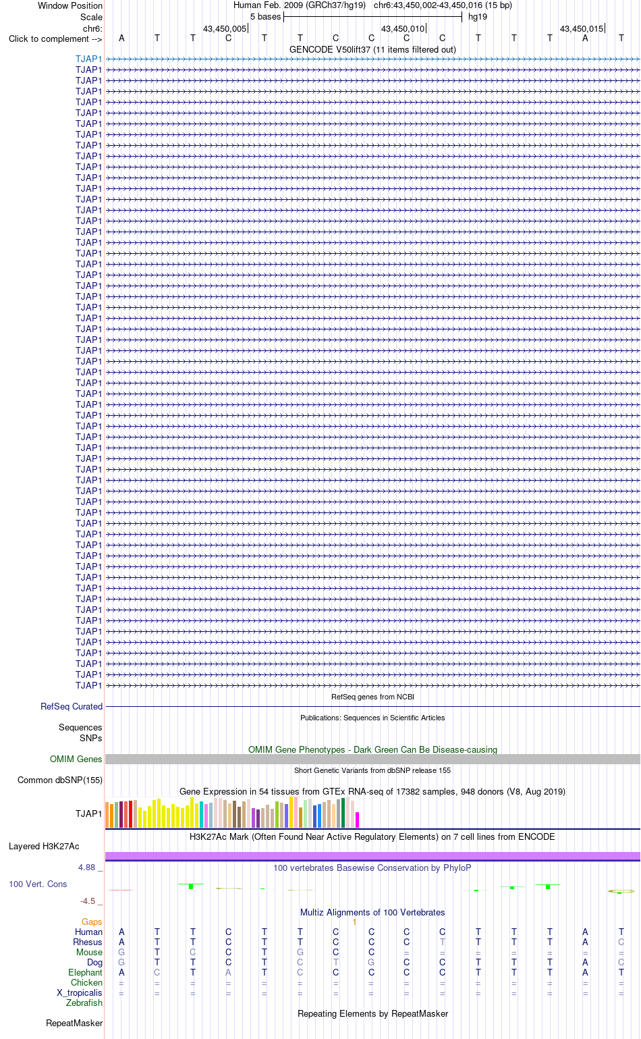Select the Elephant species row label
The image size is (641, 1039).
point(86,972)
